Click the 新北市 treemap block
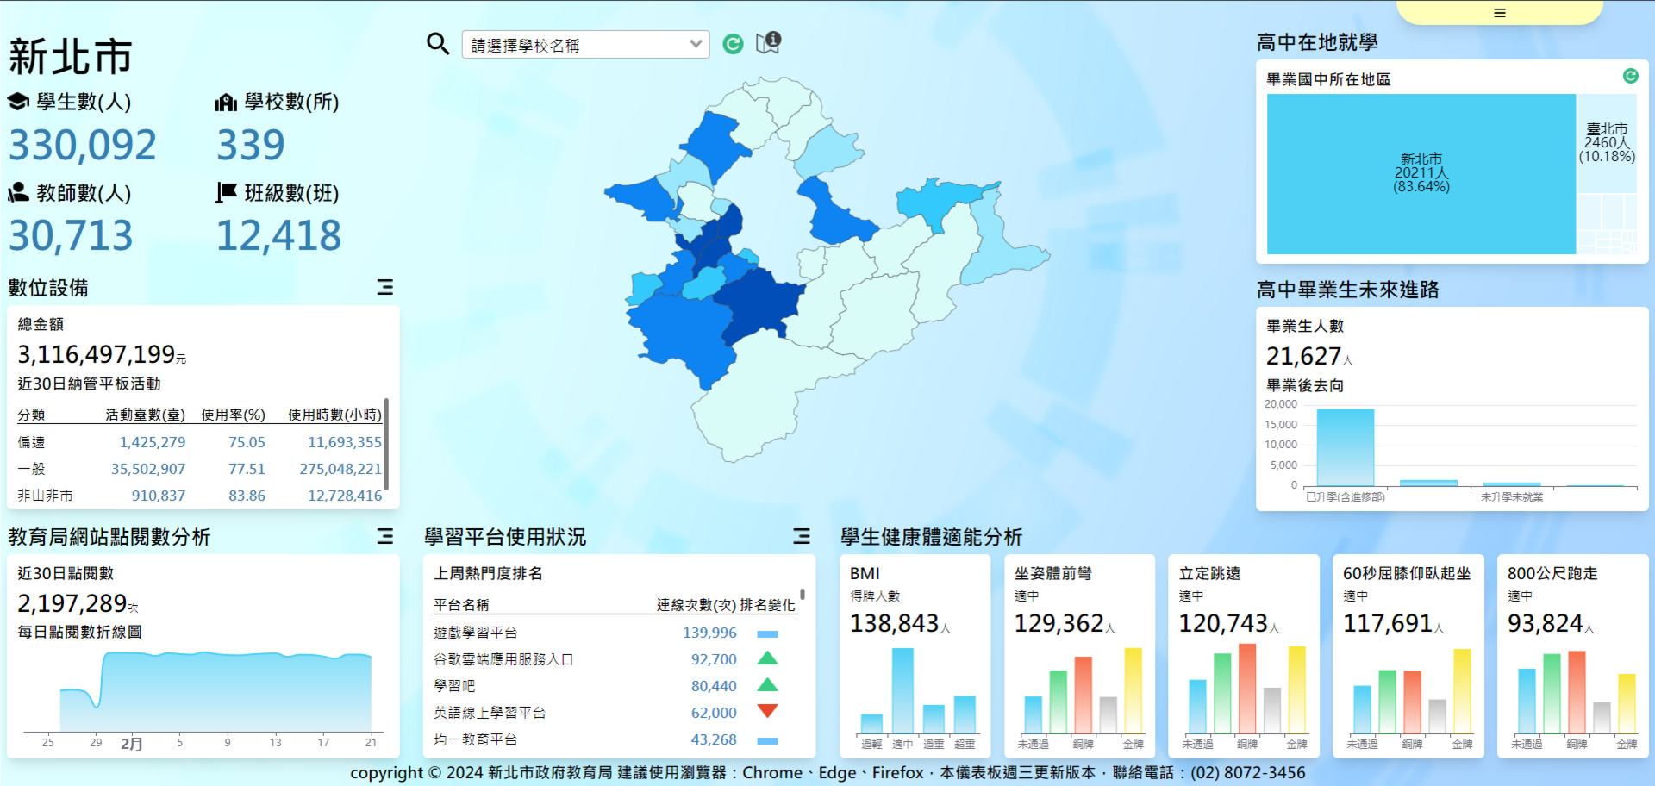The height and width of the screenshot is (786, 1655). click(1421, 172)
